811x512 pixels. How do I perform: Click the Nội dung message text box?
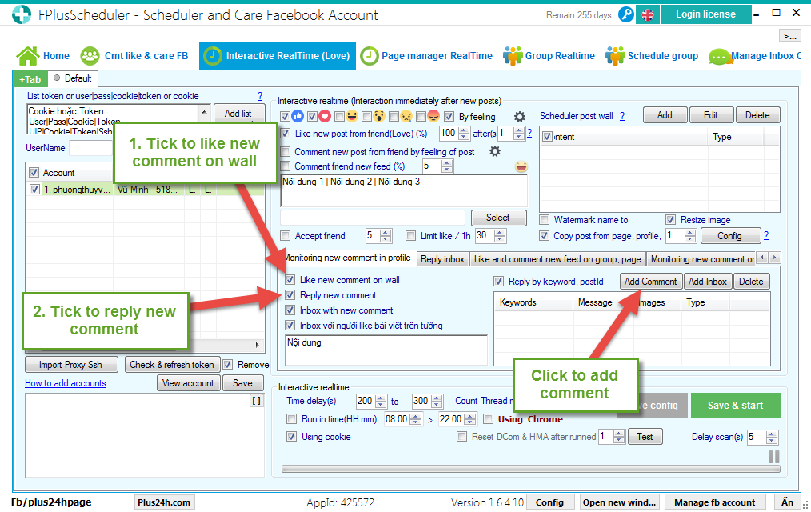point(386,350)
